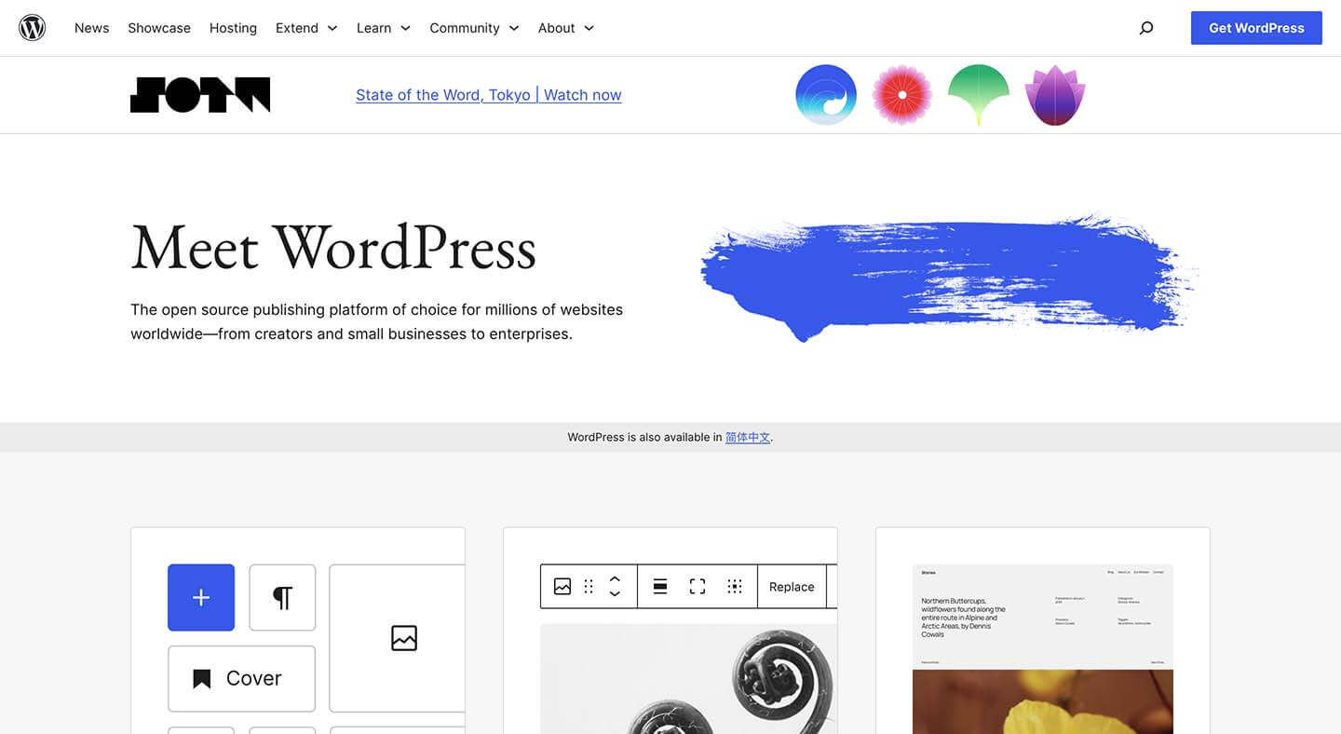
Task: Click the Get WordPress button
Action: click(1256, 28)
